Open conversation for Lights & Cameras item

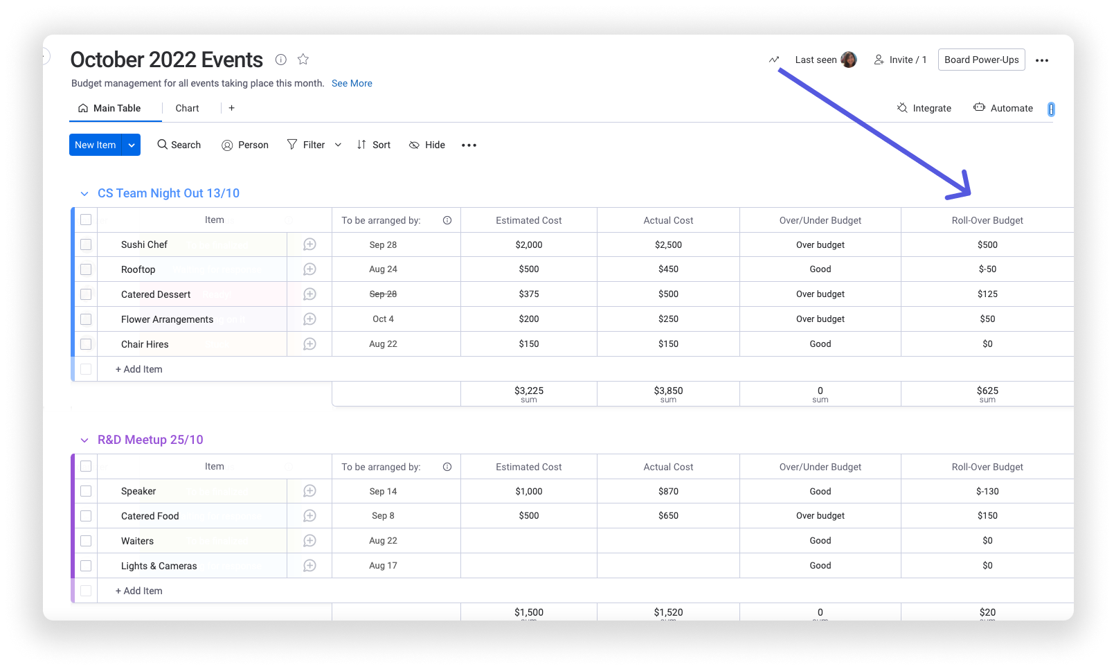coord(309,566)
